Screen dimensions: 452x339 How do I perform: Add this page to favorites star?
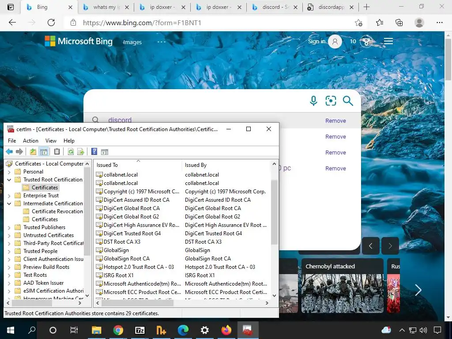click(358, 23)
